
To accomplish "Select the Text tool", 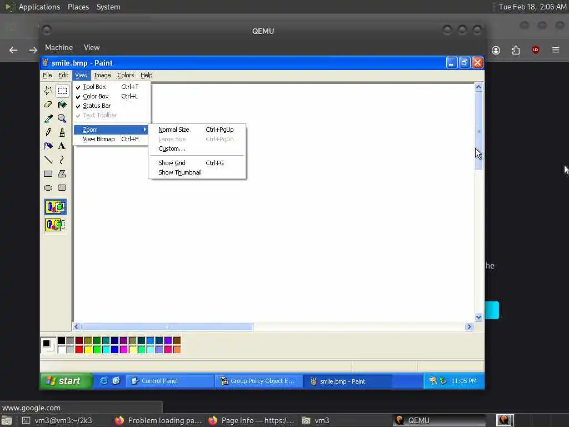I will click(x=62, y=146).
